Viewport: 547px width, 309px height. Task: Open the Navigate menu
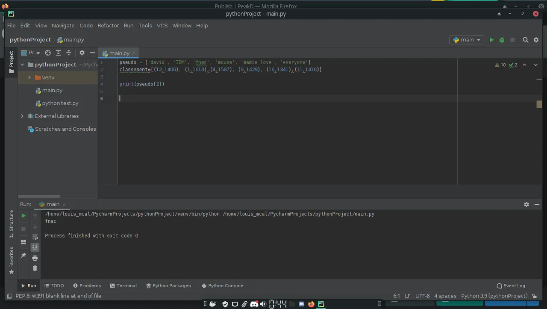point(63,26)
